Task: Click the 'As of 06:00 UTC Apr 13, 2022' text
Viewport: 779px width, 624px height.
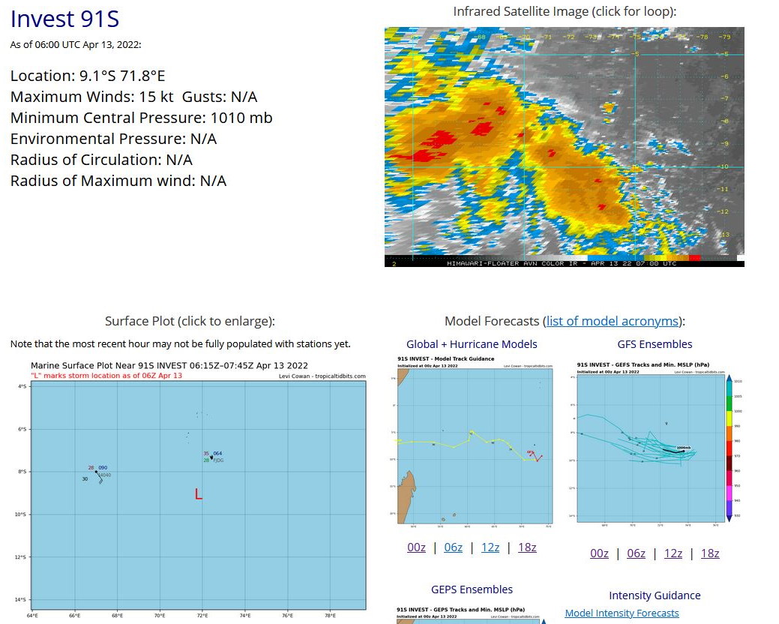Action: point(76,45)
